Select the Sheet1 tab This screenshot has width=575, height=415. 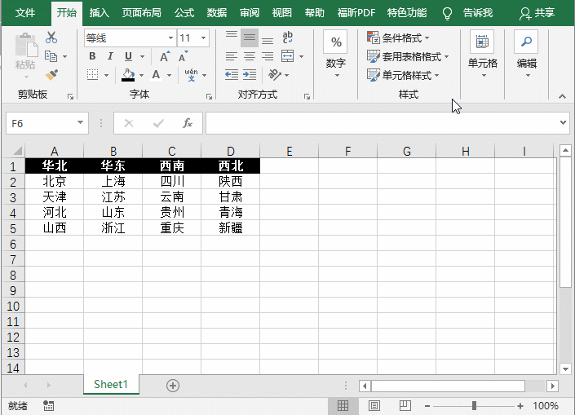pyautogui.click(x=111, y=384)
